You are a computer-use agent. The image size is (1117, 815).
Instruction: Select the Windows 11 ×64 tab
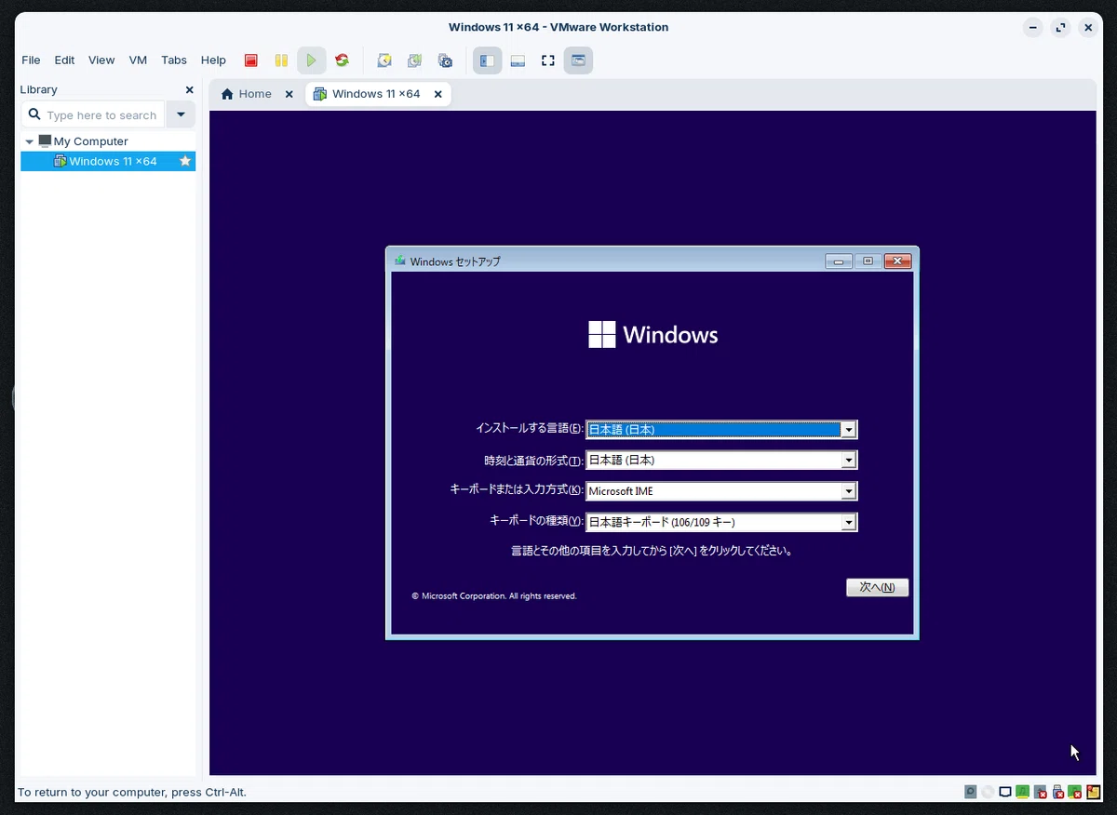pos(378,94)
